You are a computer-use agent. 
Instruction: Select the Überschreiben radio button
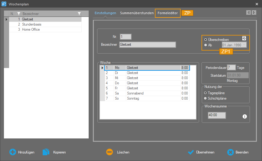[206, 39]
